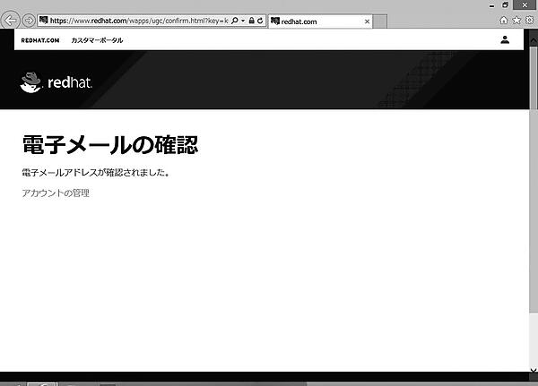The image size is (538, 386).
Task: Click the browser Forward arrow button
Action: (29, 21)
